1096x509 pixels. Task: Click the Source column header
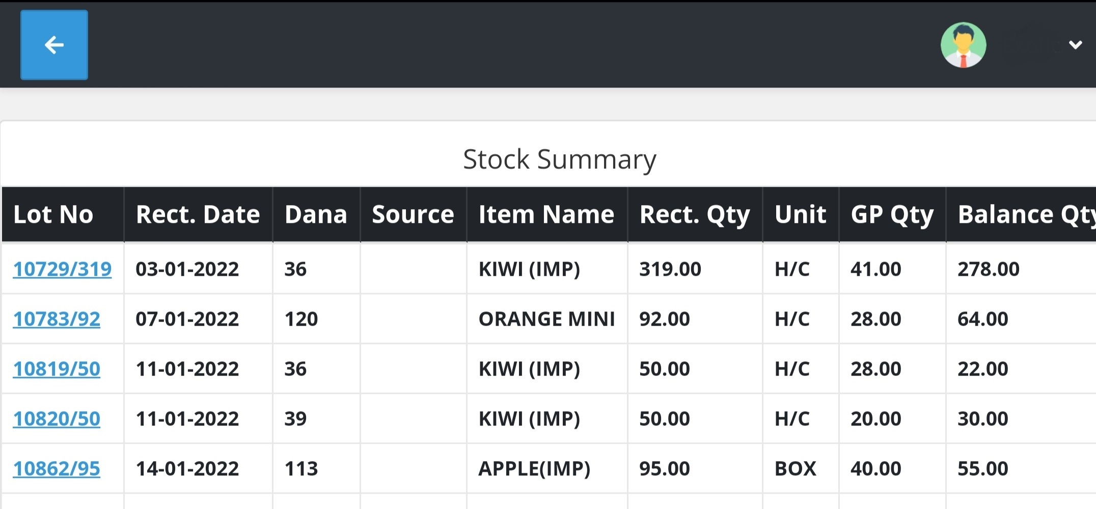[x=414, y=214]
